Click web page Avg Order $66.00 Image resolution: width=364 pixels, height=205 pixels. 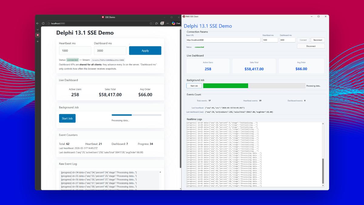click(145, 95)
